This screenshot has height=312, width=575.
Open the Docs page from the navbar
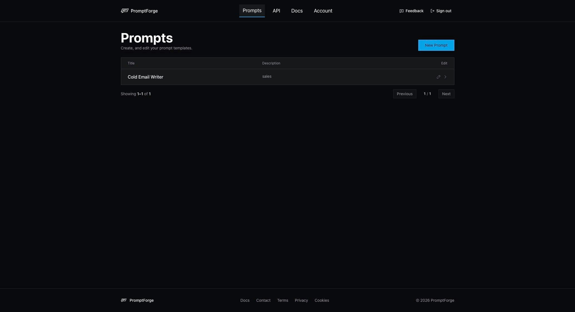point(297,11)
